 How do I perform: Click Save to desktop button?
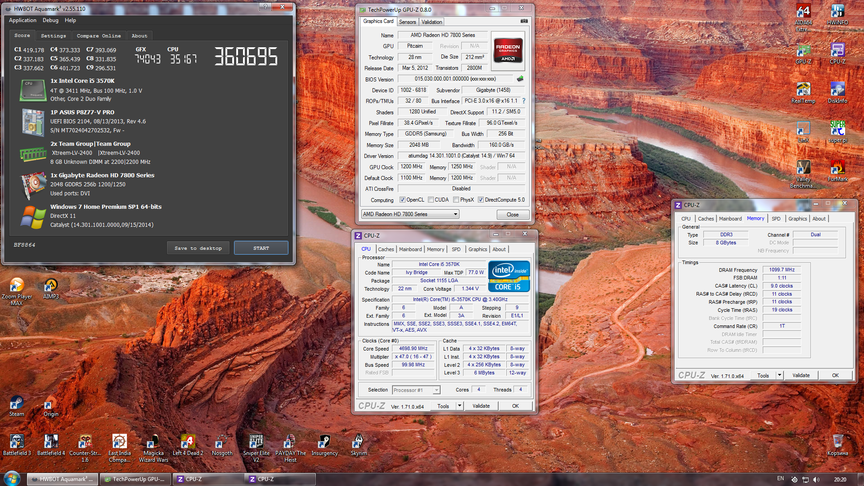pos(198,248)
